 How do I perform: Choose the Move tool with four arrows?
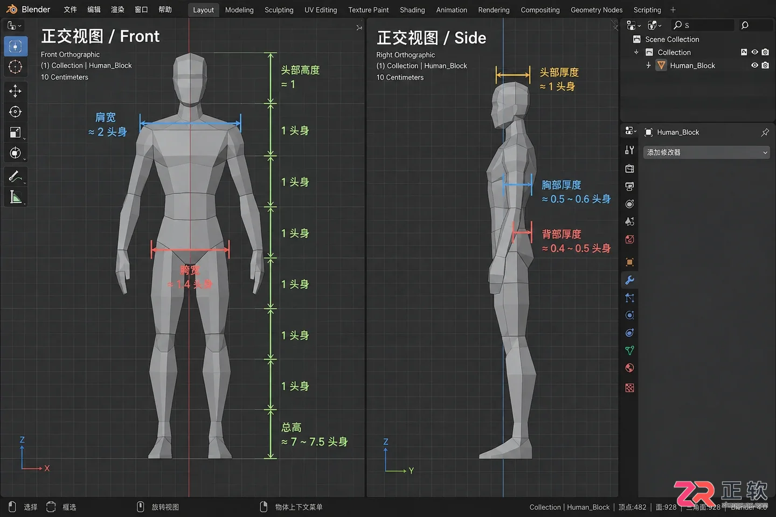pos(16,90)
